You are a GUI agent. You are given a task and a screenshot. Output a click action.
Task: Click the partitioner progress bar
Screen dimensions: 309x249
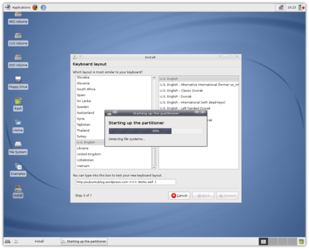coord(156,131)
